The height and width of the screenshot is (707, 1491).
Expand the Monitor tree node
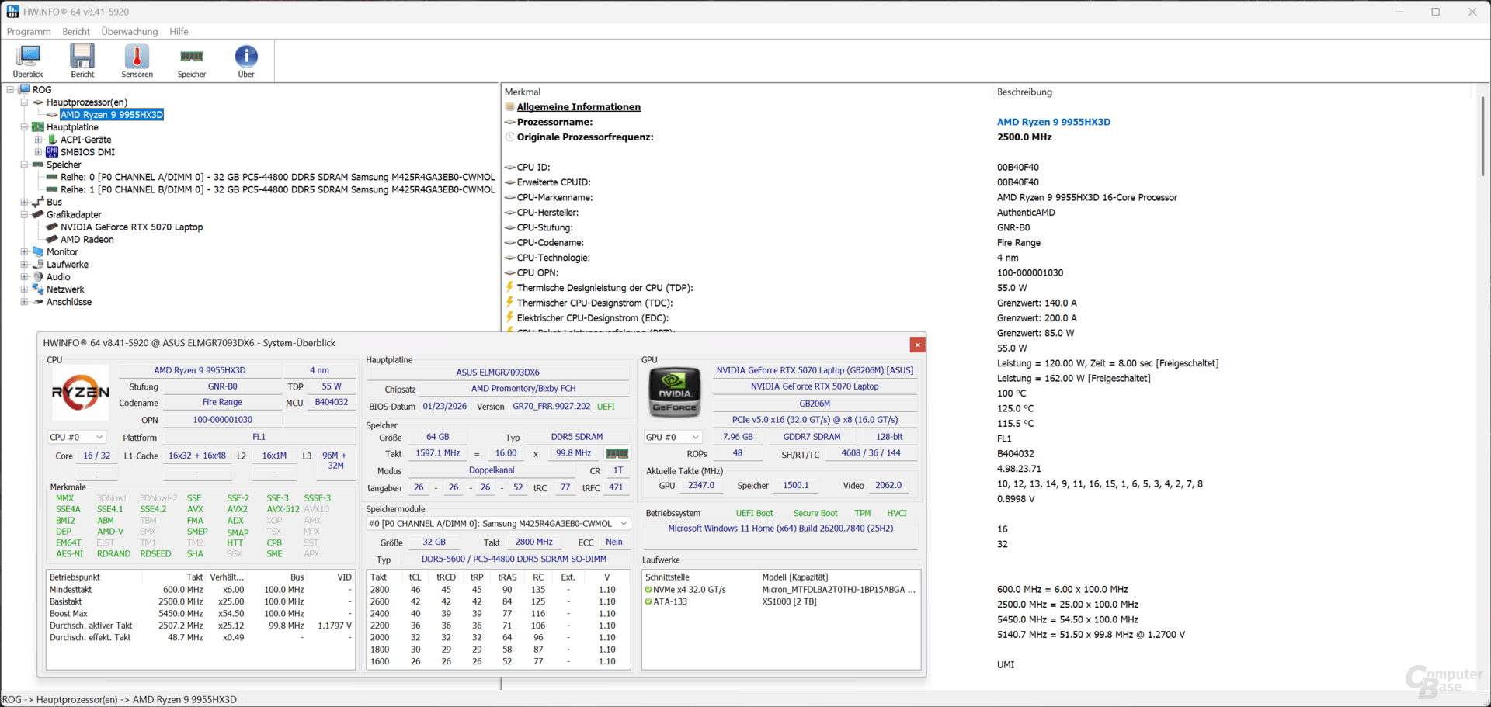pyautogui.click(x=24, y=252)
